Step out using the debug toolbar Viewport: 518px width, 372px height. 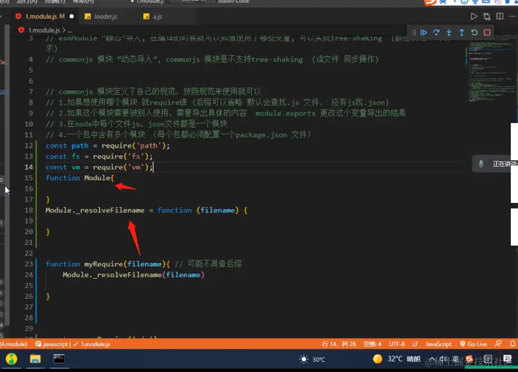click(x=462, y=33)
